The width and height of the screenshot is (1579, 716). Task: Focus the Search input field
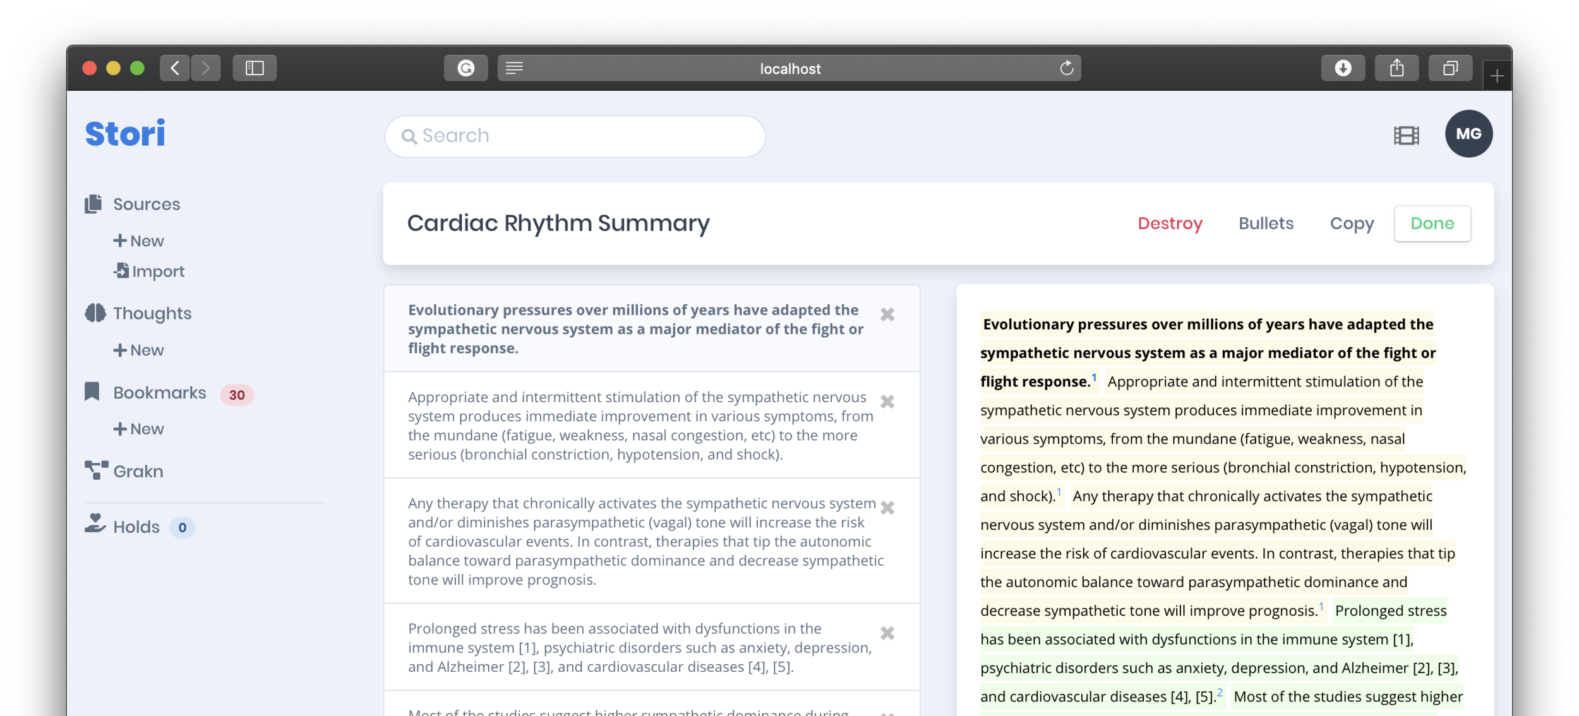coord(575,136)
